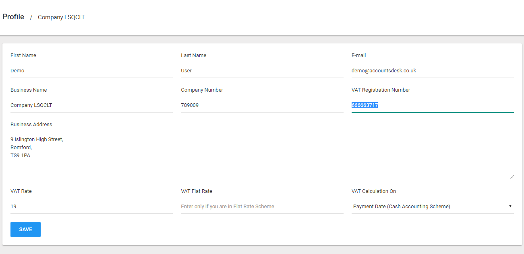The width and height of the screenshot is (524, 254).
Task: Edit the Company Number field 789009
Action: coord(262,105)
